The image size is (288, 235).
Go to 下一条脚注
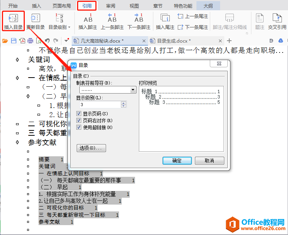(x=139, y=21)
